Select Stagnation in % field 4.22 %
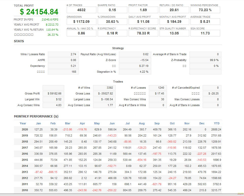 click(x=135, y=72)
